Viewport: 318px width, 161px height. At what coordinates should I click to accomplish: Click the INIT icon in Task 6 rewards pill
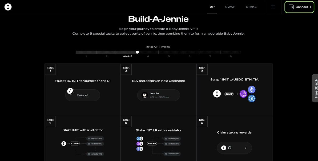224,148
